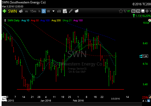Screen dimensions: 151x106
Task: Toggle the A arithmetic scale option
Action: 143,101
